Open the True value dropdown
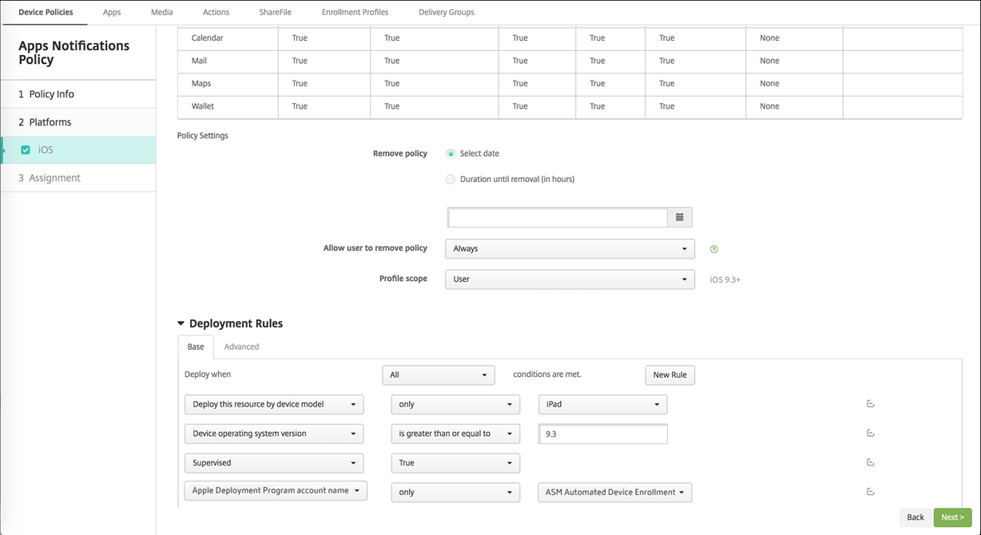Screen dimensions: 981x535 455,463
